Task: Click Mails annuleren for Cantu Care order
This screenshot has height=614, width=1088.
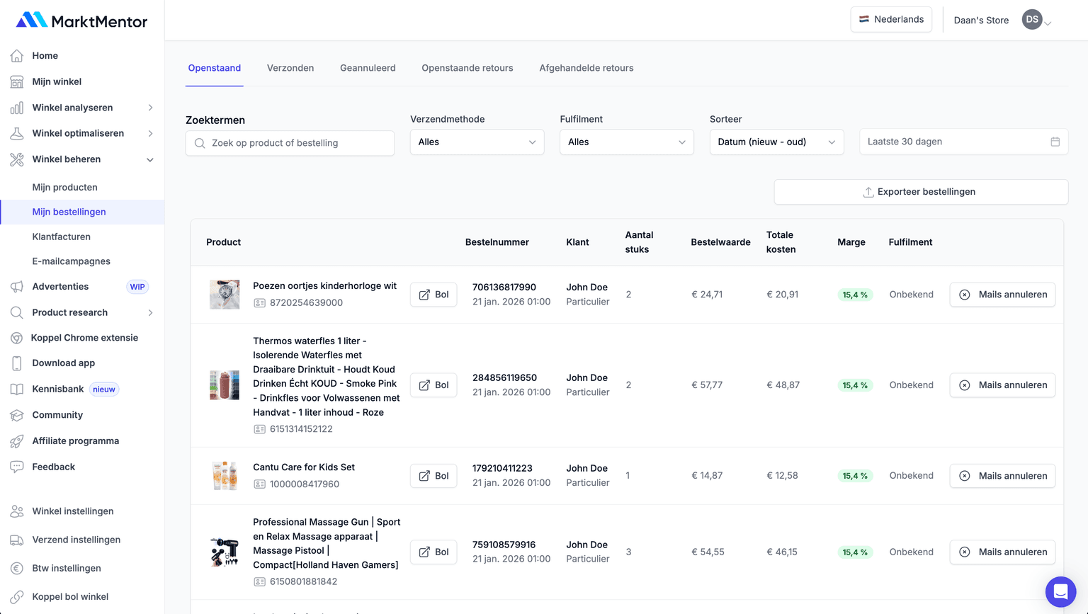Action: [1002, 476]
